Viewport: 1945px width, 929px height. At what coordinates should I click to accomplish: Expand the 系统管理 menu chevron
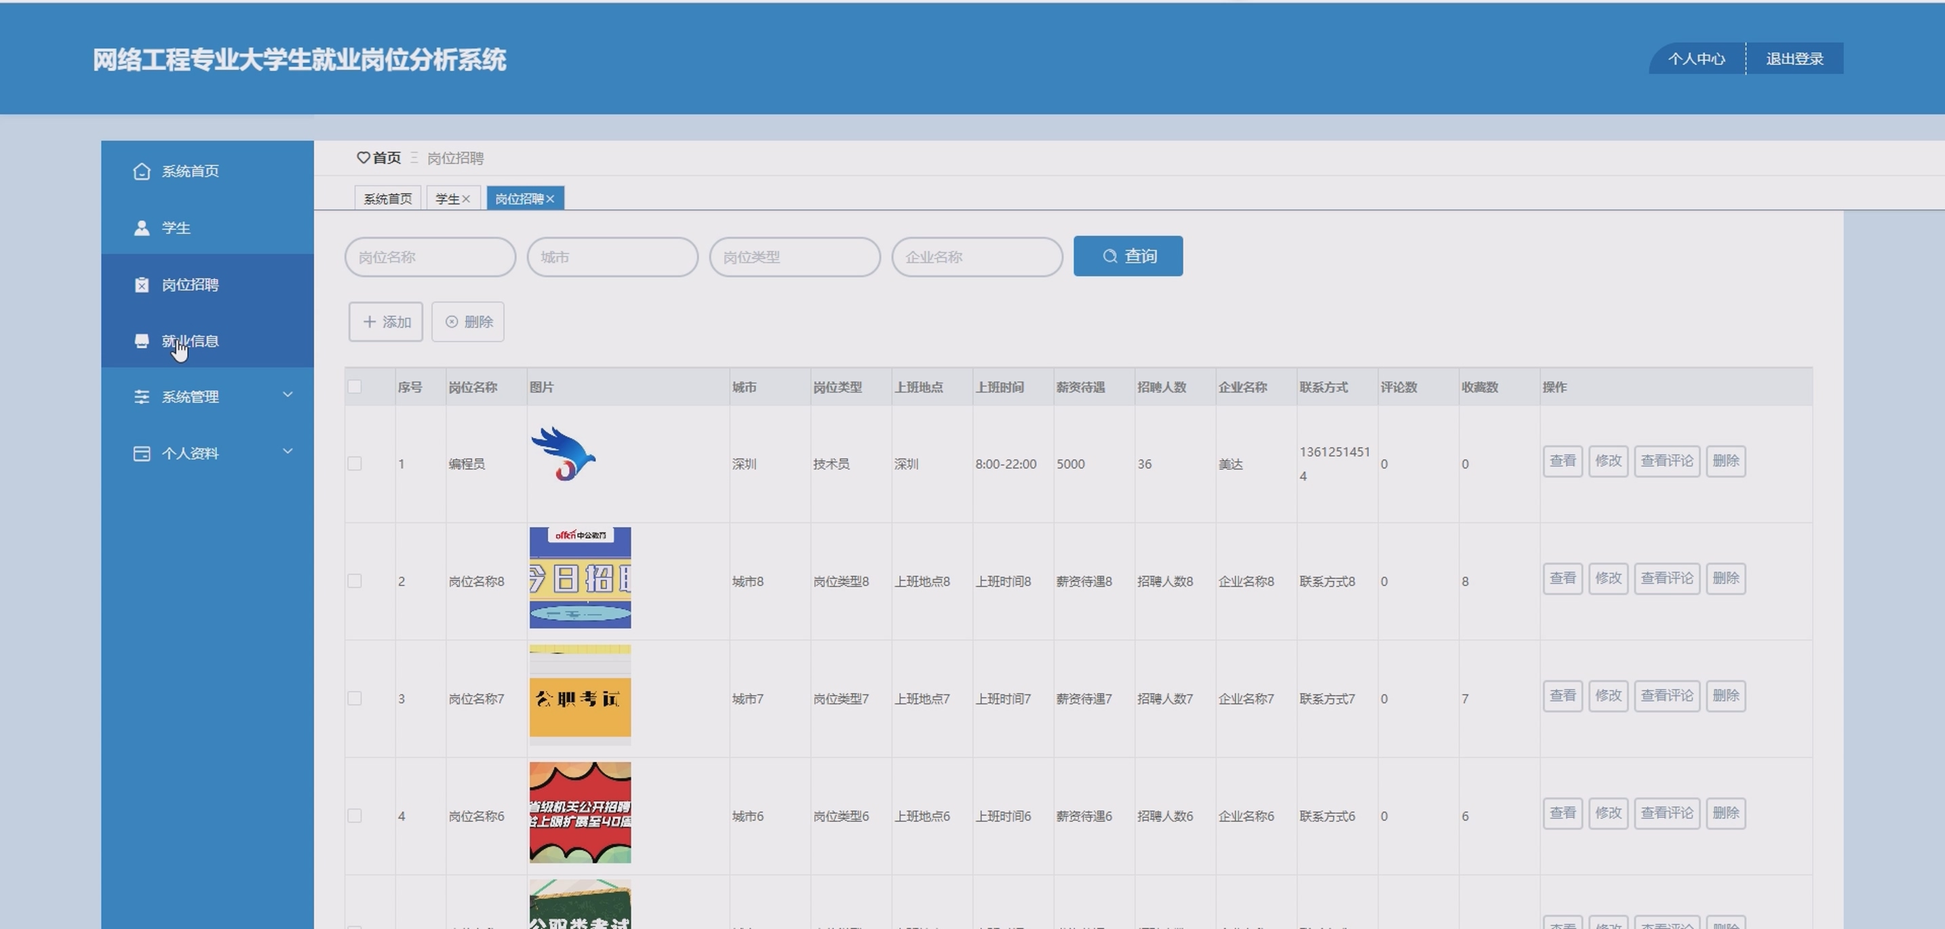point(288,395)
